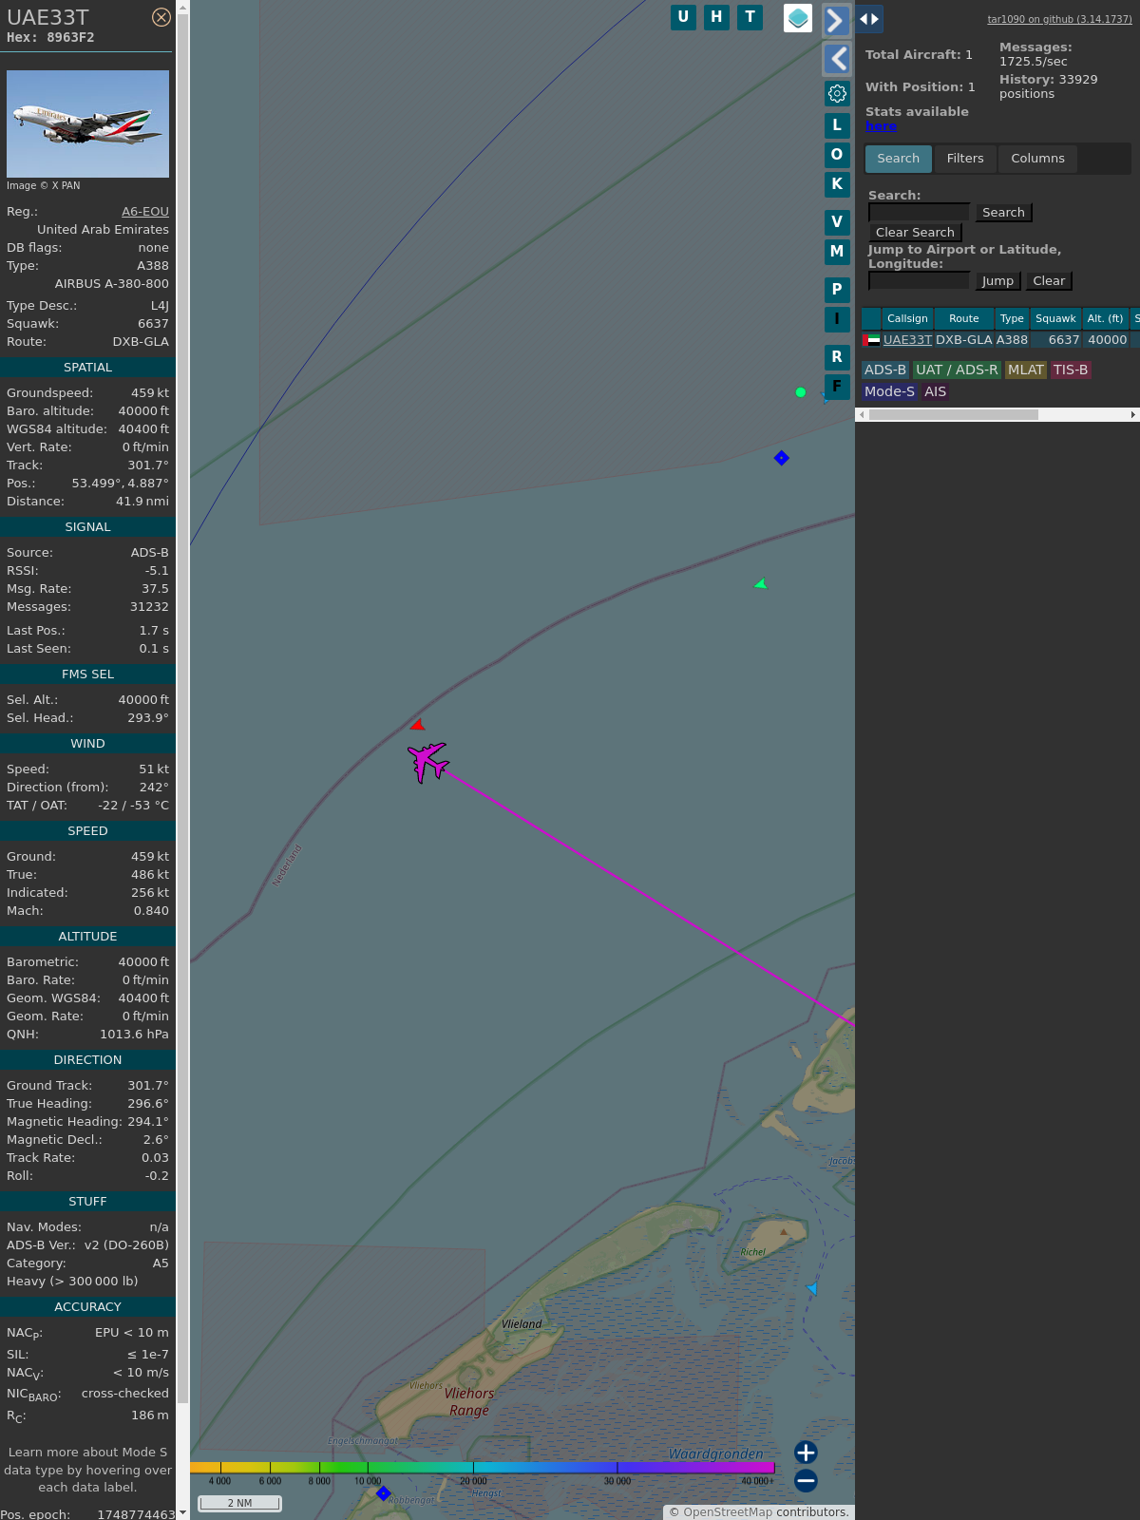Open the map layers selector icon
Image resolution: width=1140 pixels, height=1520 pixels.
pyautogui.click(x=798, y=18)
